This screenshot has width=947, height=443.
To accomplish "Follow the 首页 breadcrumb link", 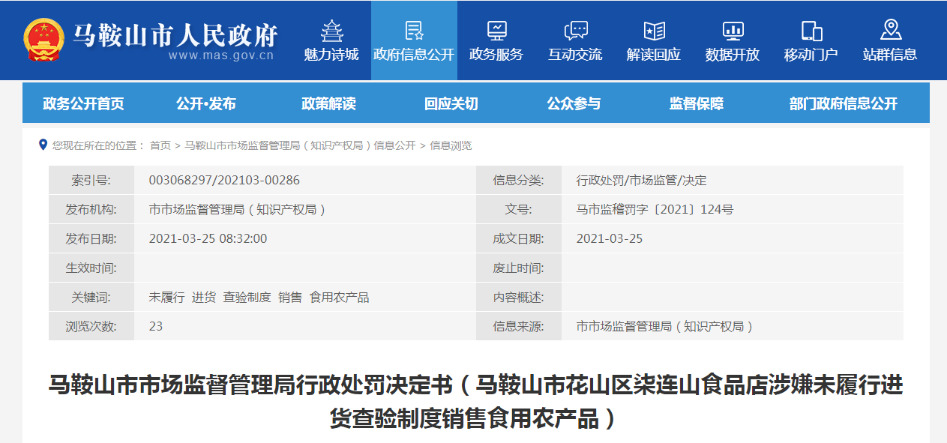I will tap(160, 145).
